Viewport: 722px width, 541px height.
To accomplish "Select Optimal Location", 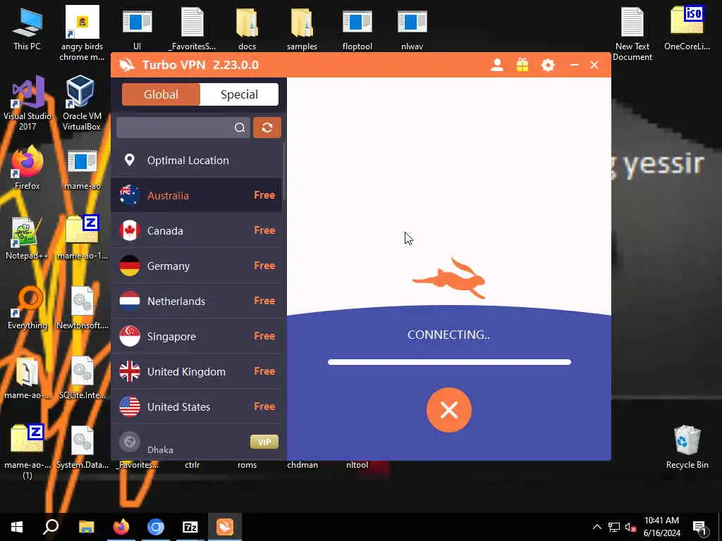I will click(x=197, y=160).
